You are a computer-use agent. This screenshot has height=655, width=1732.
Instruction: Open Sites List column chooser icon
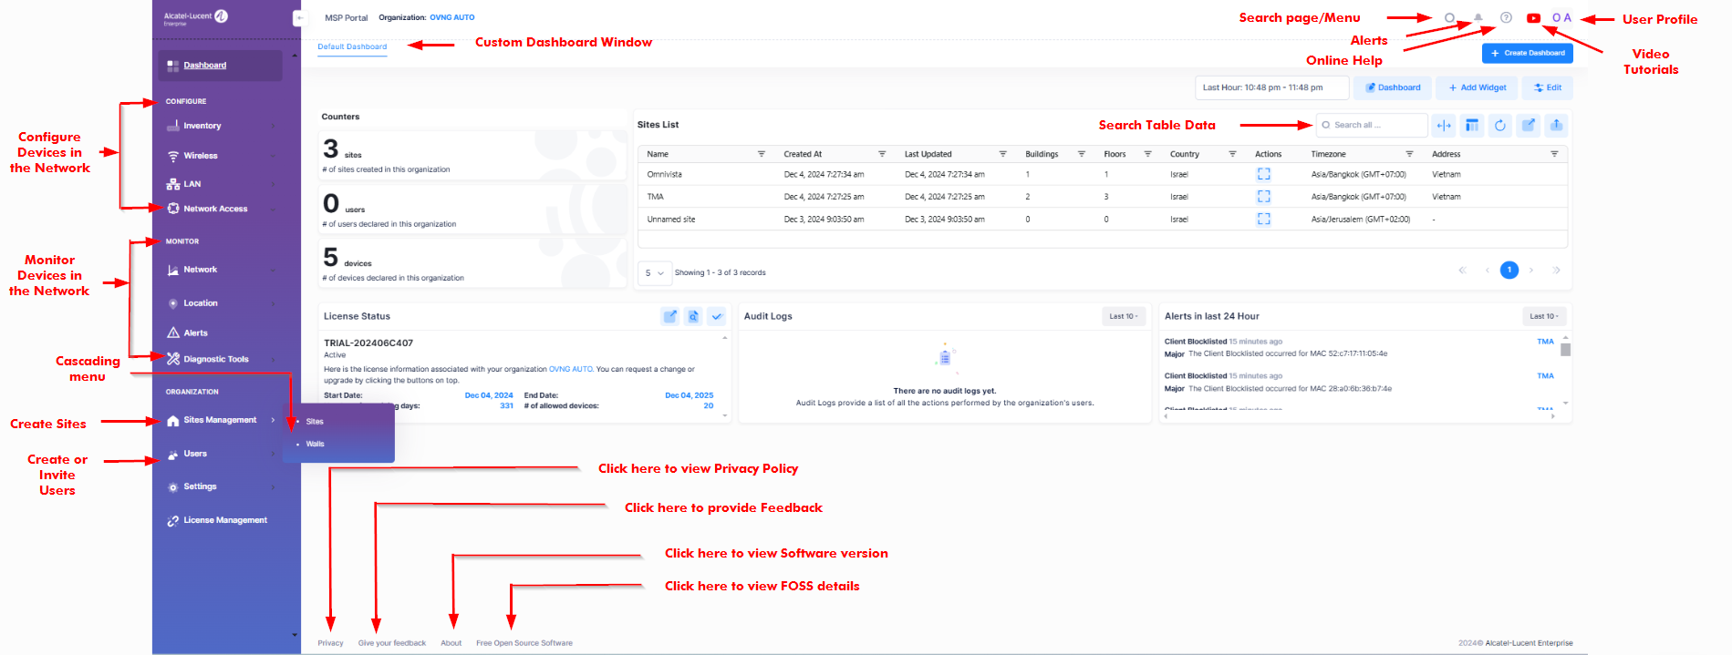[1472, 125]
